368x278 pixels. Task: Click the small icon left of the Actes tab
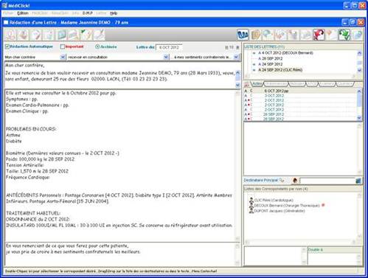[x=246, y=84]
